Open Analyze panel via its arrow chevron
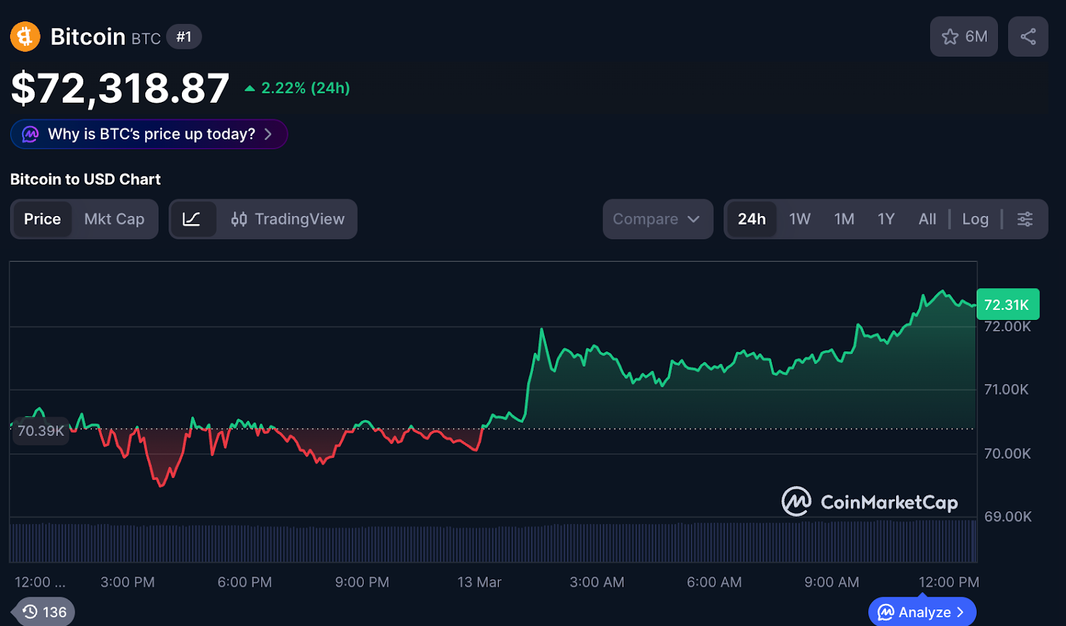 [x=960, y=612]
